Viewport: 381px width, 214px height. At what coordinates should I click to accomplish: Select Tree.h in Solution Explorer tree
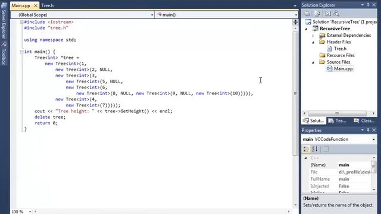340,49
